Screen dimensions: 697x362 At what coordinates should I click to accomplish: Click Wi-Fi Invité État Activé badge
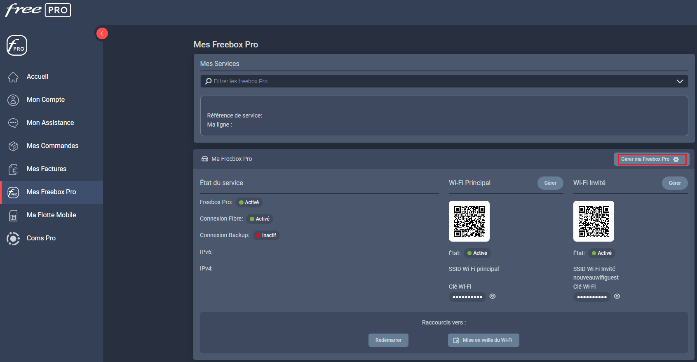(602, 253)
